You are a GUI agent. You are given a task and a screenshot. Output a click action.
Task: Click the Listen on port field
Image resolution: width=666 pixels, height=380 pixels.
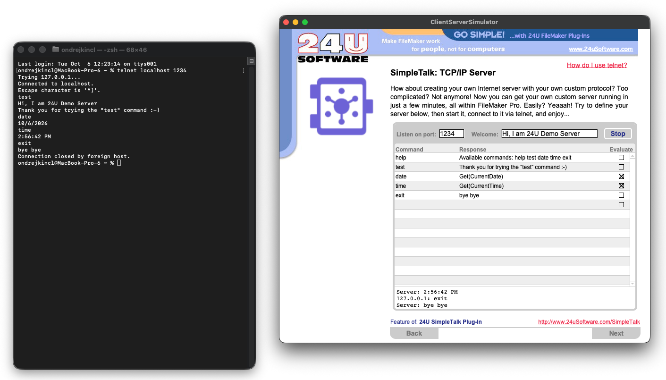(x=451, y=134)
